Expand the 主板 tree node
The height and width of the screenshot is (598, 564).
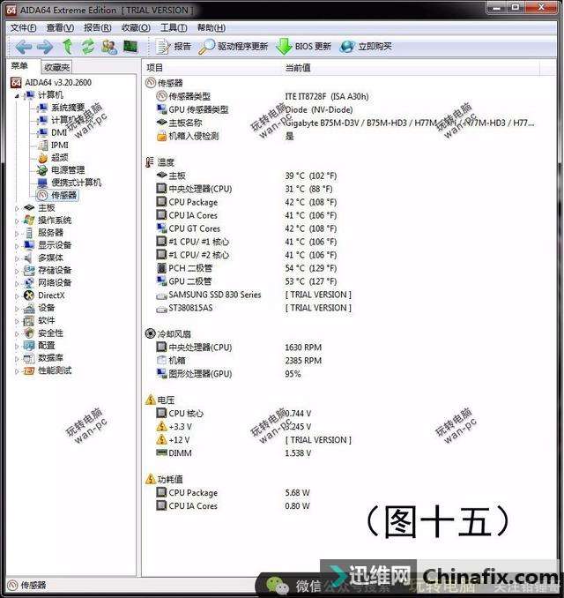click(x=17, y=209)
